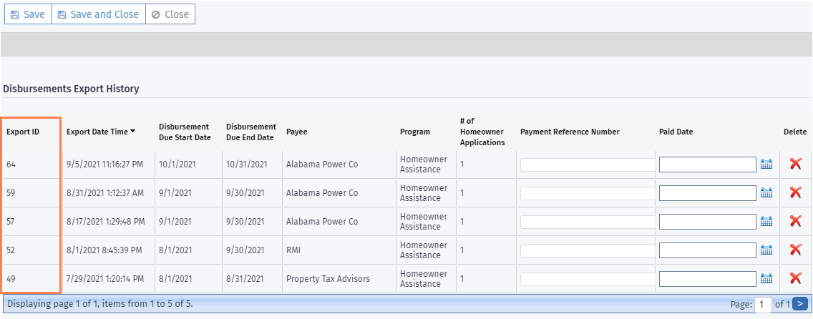Delete the RMI export row
The height and width of the screenshot is (319, 813).
pyautogui.click(x=795, y=250)
